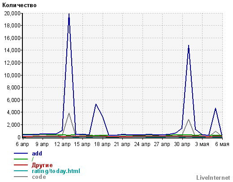Select the 'Другие' legend label
Image resolution: width=233 pixels, height=182 pixels.
(x=42, y=165)
